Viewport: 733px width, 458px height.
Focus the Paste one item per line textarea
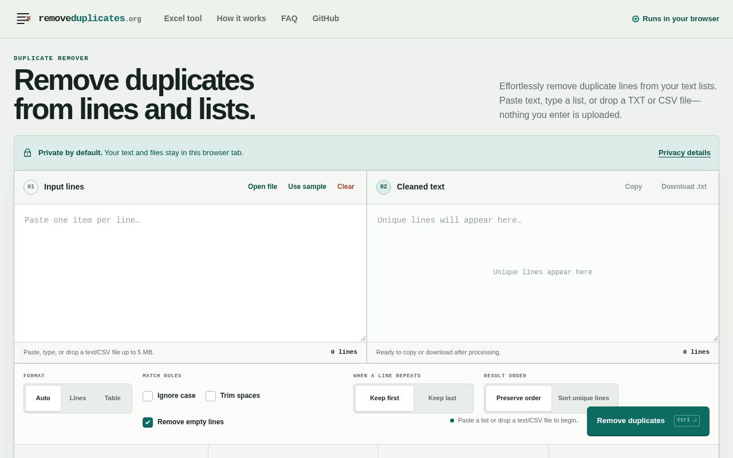(190, 273)
